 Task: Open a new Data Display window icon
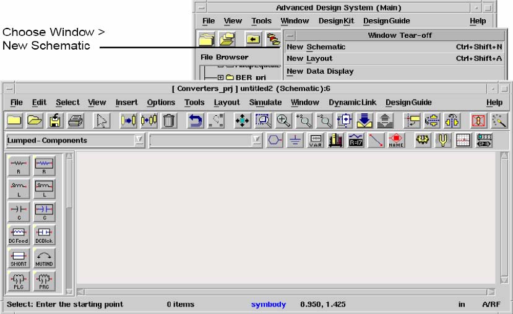point(463,141)
